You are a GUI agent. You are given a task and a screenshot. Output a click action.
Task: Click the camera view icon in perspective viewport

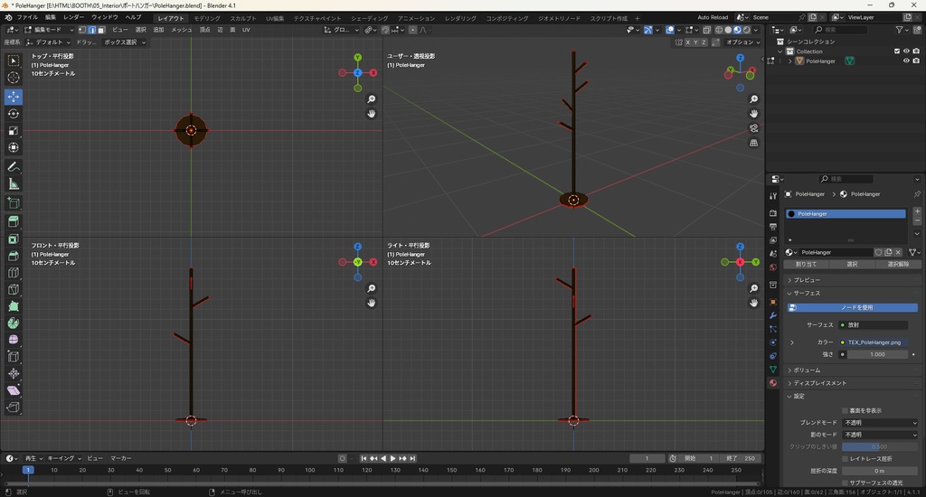754,128
